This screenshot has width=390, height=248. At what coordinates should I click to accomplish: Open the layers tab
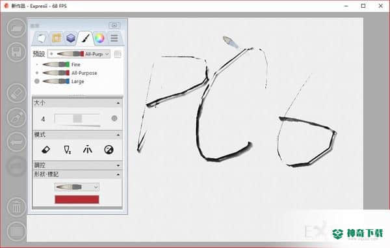71,38
